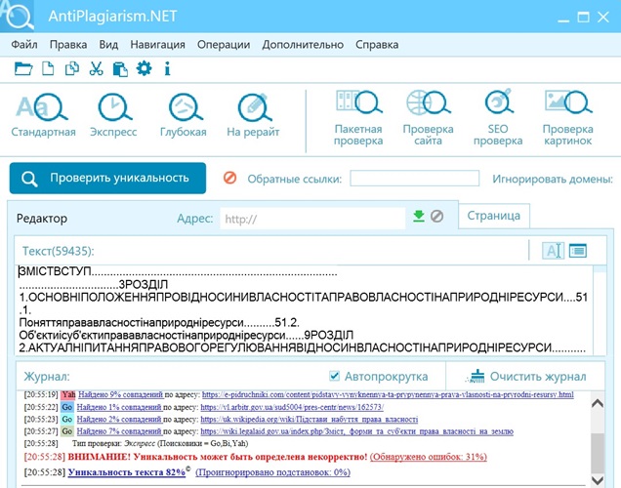621x488 pixels.
Task: Open the Справка menu
Action: coord(377,44)
